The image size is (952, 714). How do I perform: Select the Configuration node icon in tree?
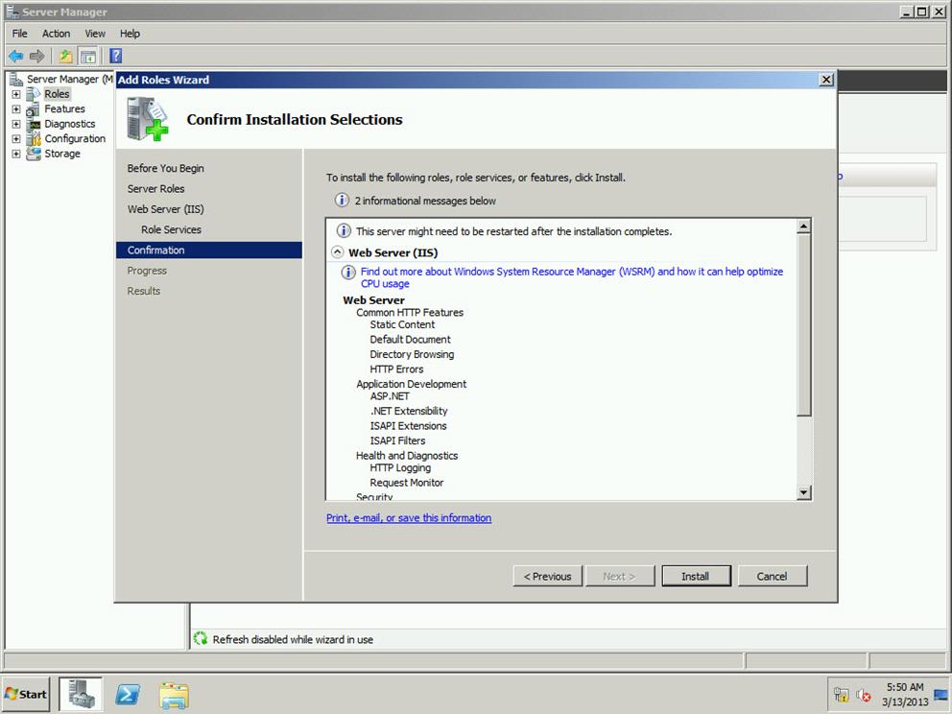34,139
